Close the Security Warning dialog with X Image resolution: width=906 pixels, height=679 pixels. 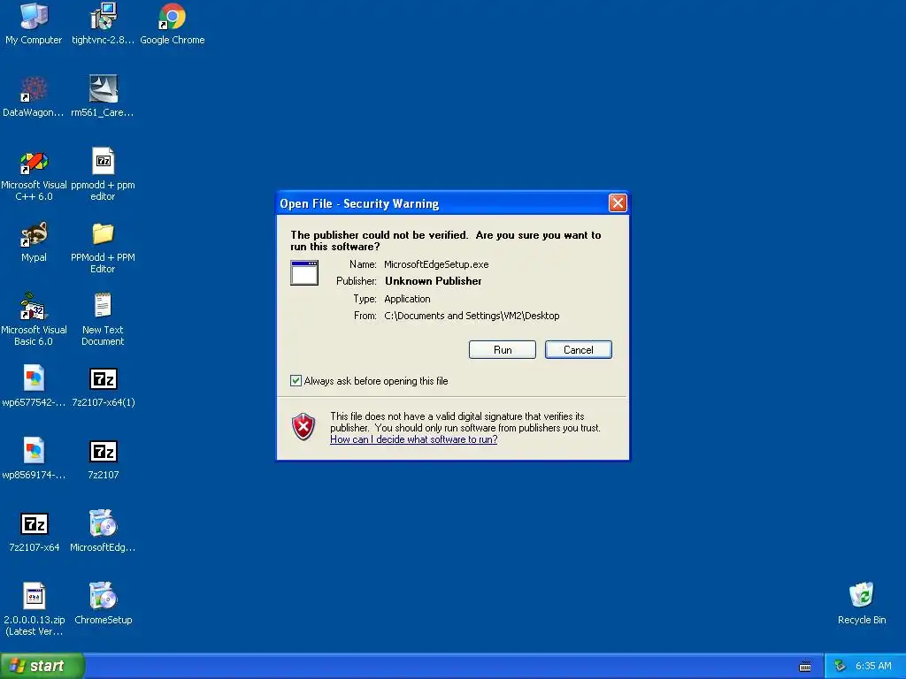click(618, 202)
